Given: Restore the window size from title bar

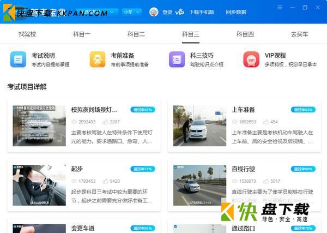Looking at the screenshot, I should tap(305, 8).
